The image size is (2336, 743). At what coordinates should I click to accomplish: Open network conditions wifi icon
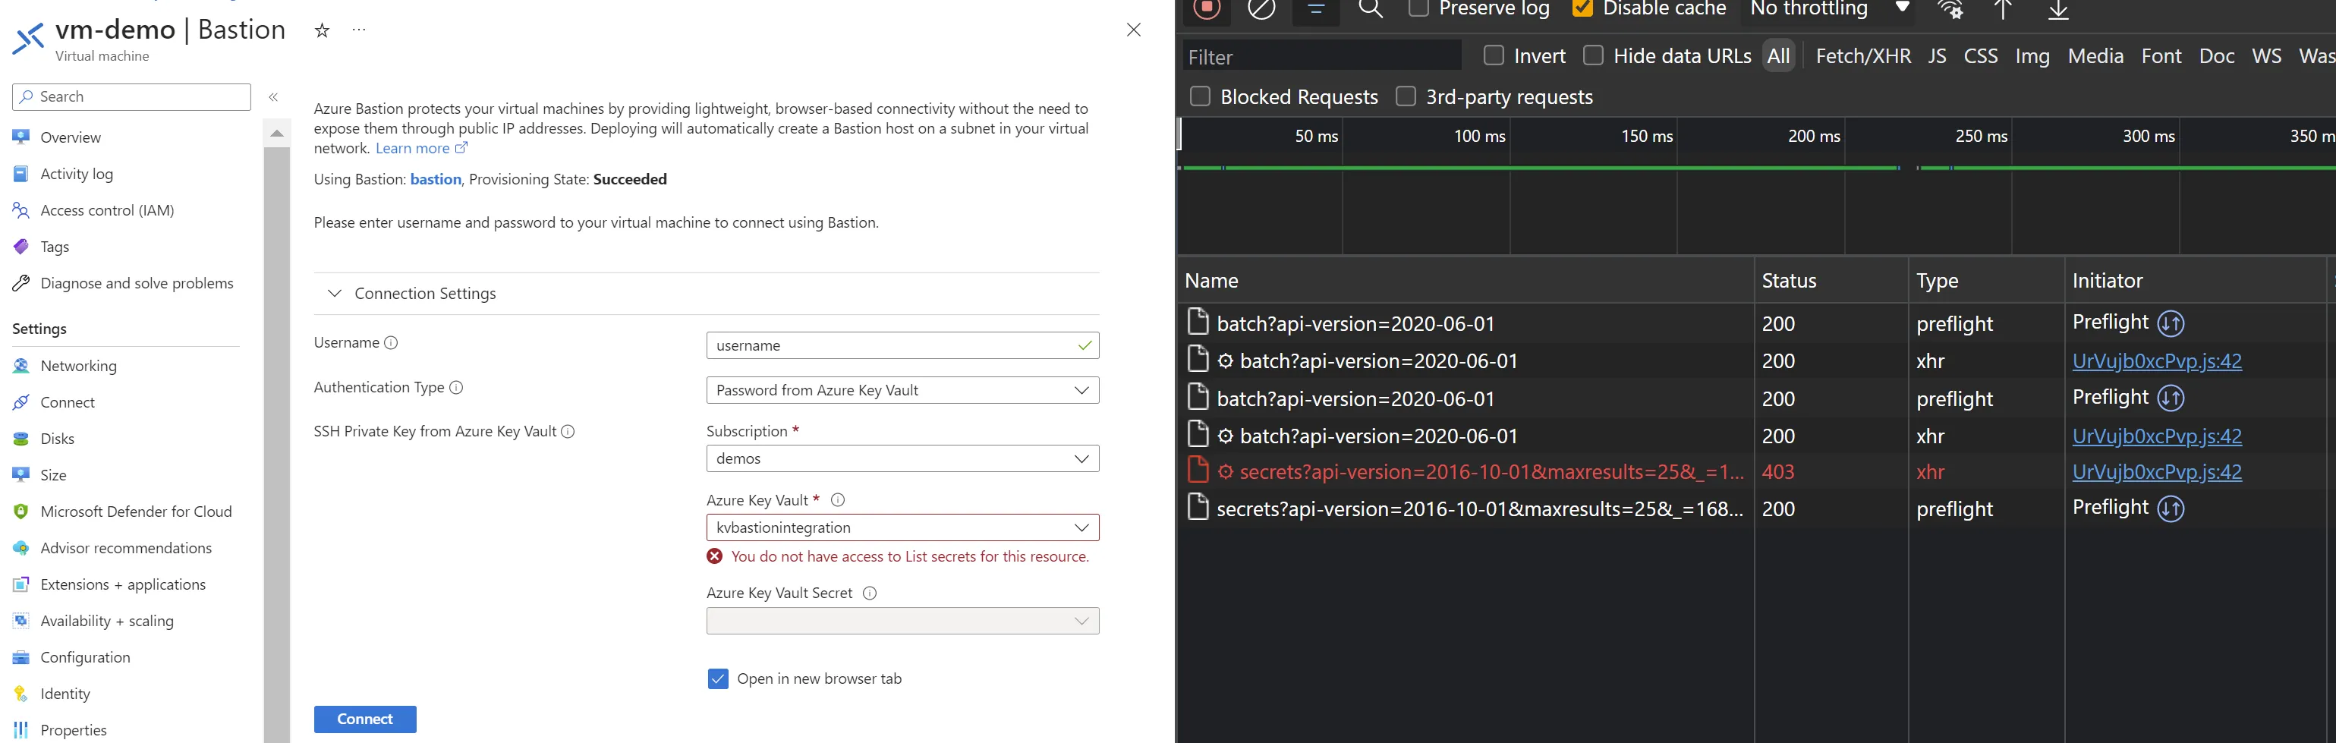[x=1950, y=9]
